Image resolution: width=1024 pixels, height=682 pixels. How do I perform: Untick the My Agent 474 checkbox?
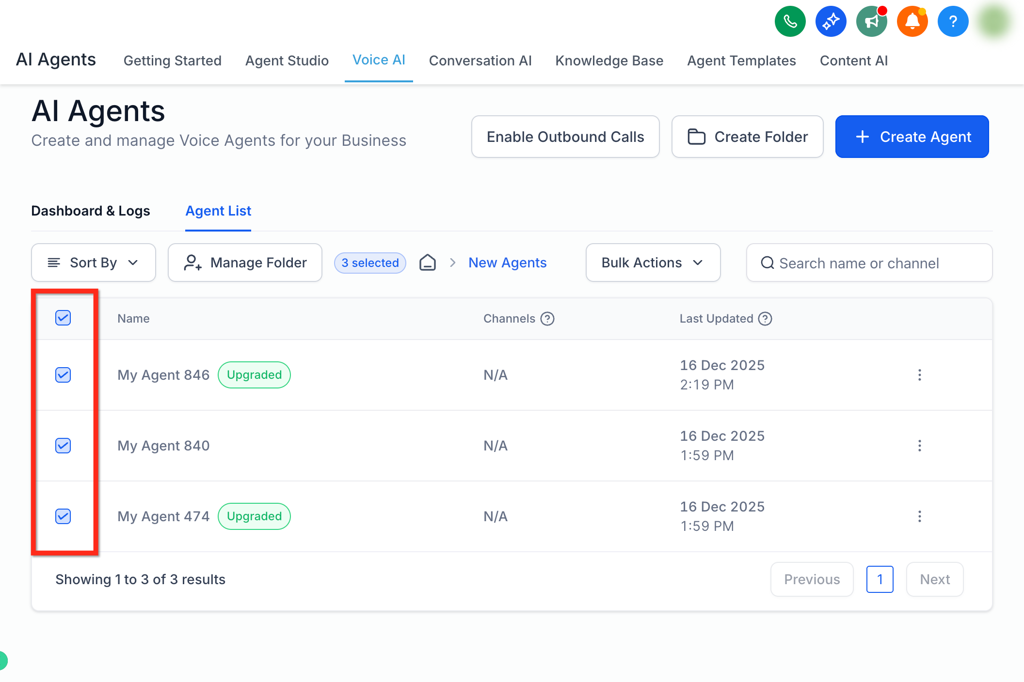coord(63,516)
